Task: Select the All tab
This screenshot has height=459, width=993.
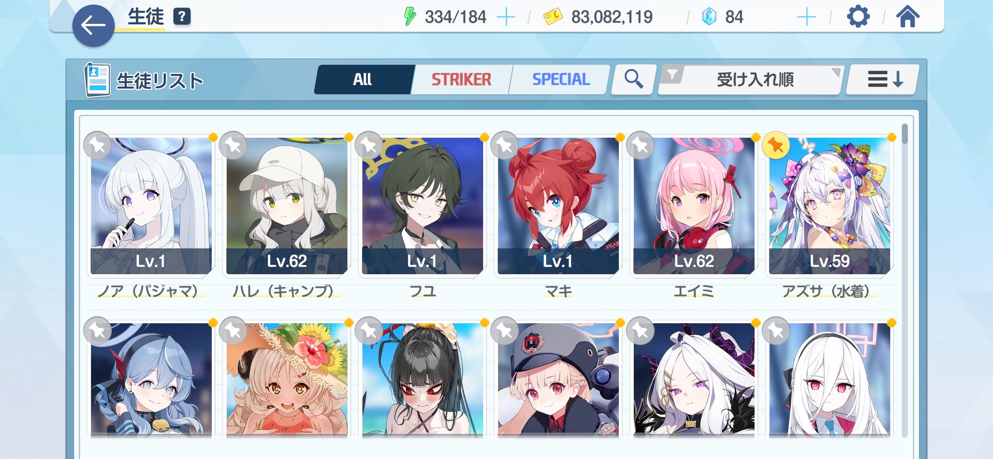Action: click(x=363, y=80)
